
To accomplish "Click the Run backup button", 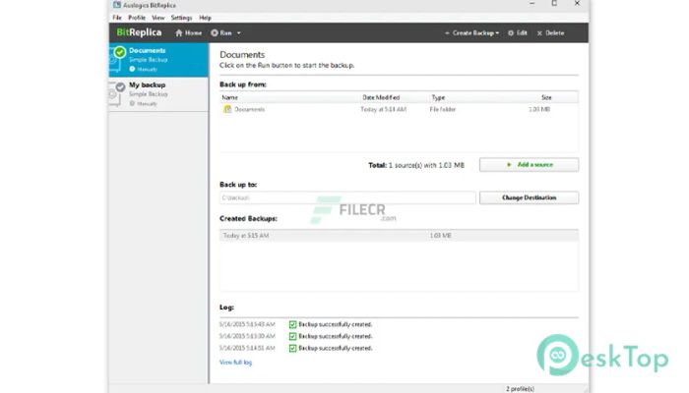I will coord(221,32).
